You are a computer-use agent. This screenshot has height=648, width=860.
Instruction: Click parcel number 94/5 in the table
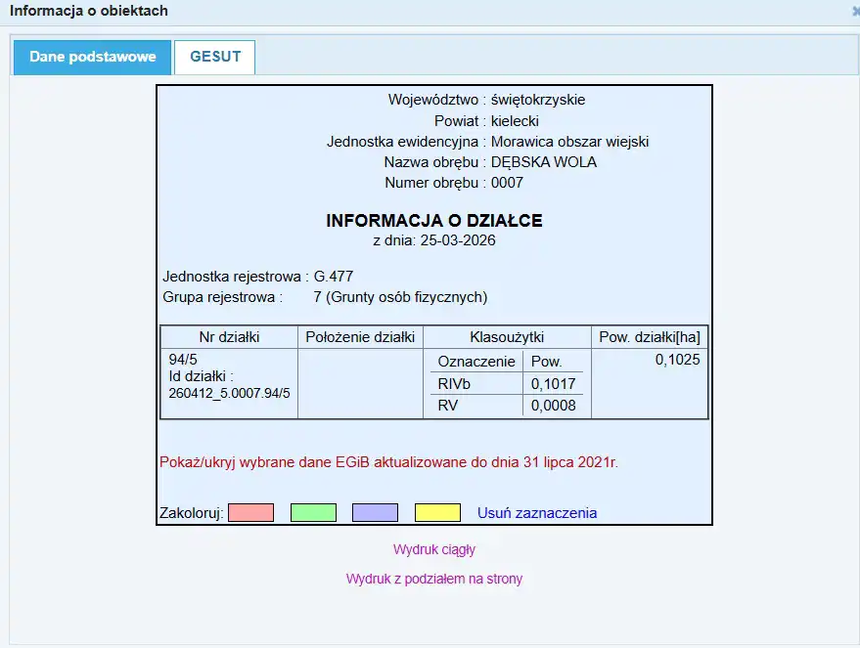[183, 360]
